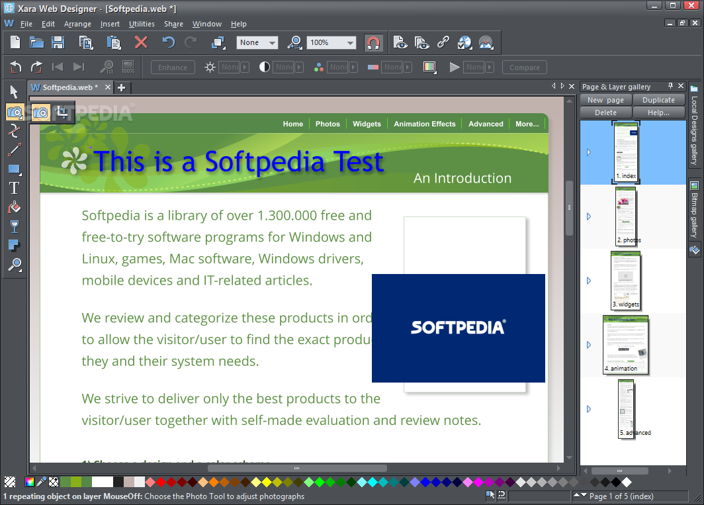Click the Zoom tool icon beside None dropdown
This screenshot has height=505, width=704.
click(294, 42)
